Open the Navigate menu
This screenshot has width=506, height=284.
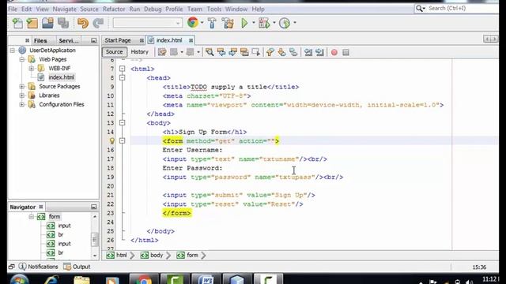tap(64, 9)
